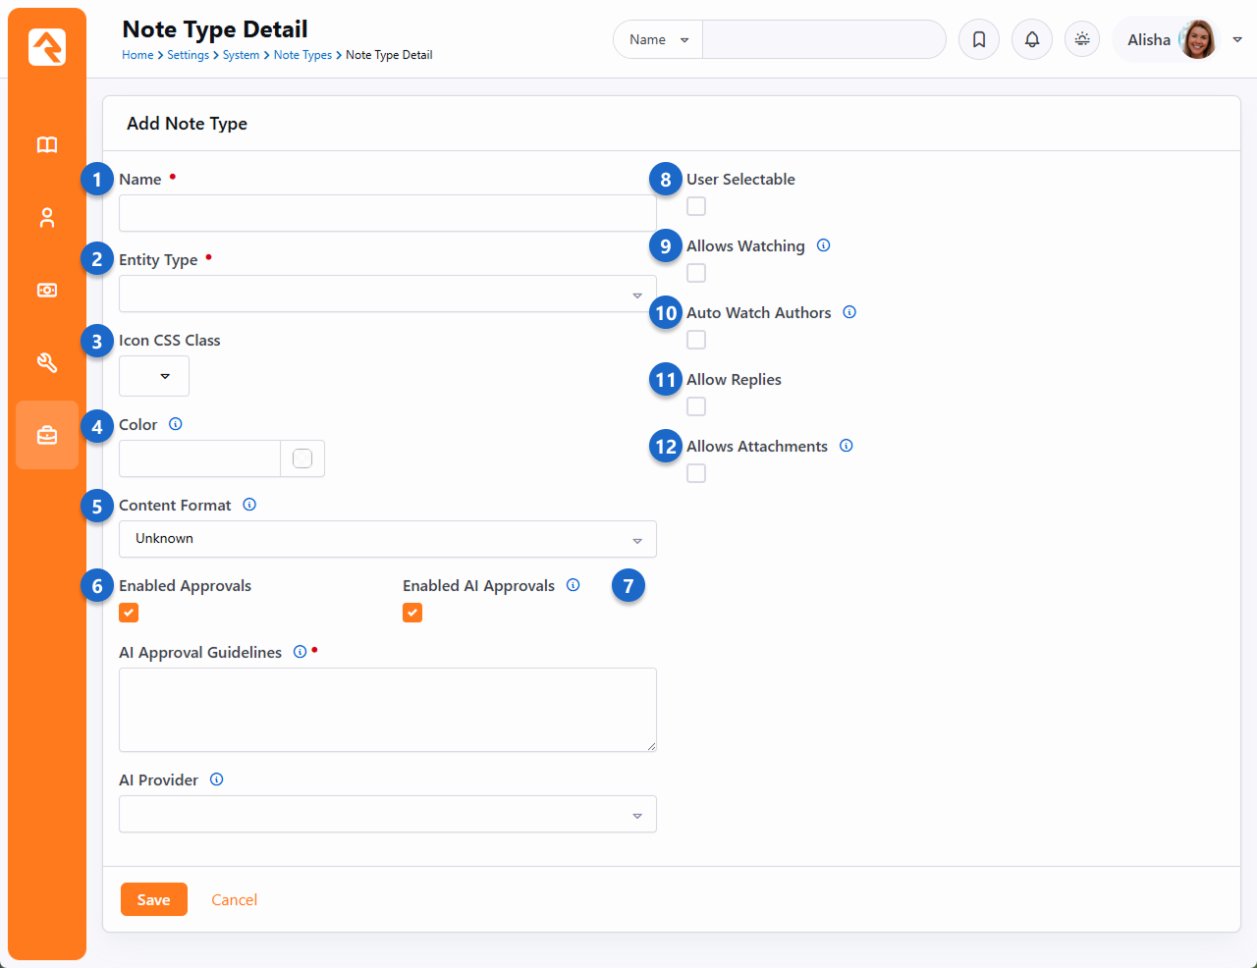Screen dimensions: 1257x968
Task: Open the Content Format dropdown
Action: (x=387, y=539)
